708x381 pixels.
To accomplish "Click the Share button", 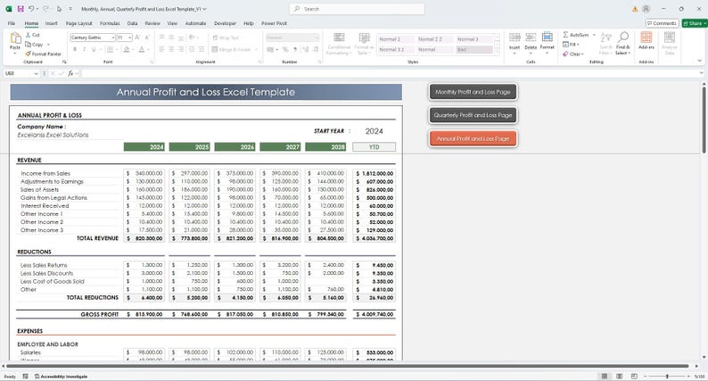I will 695,23.
